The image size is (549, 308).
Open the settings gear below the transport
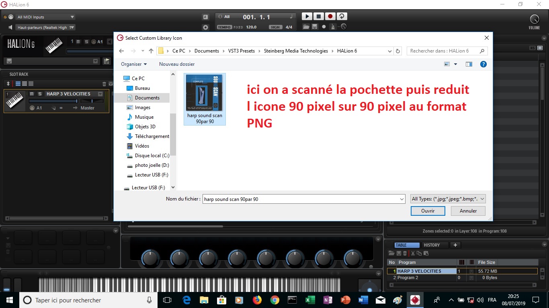coord(205,27)
